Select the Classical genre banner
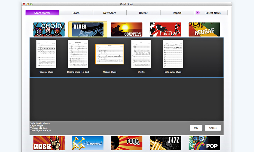 88,143
